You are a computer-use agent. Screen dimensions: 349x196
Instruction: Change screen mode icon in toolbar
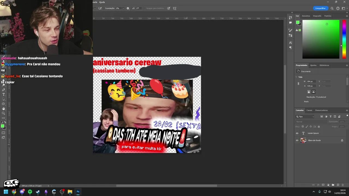pos(4,138)
